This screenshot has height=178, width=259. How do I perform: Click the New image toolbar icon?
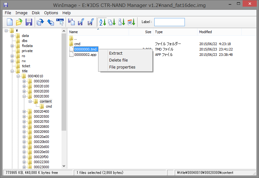coord(10,22)
